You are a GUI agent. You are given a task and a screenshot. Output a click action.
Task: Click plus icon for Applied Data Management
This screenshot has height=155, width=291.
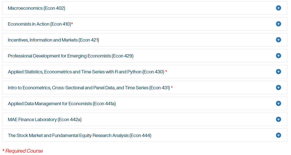[278, 103]
